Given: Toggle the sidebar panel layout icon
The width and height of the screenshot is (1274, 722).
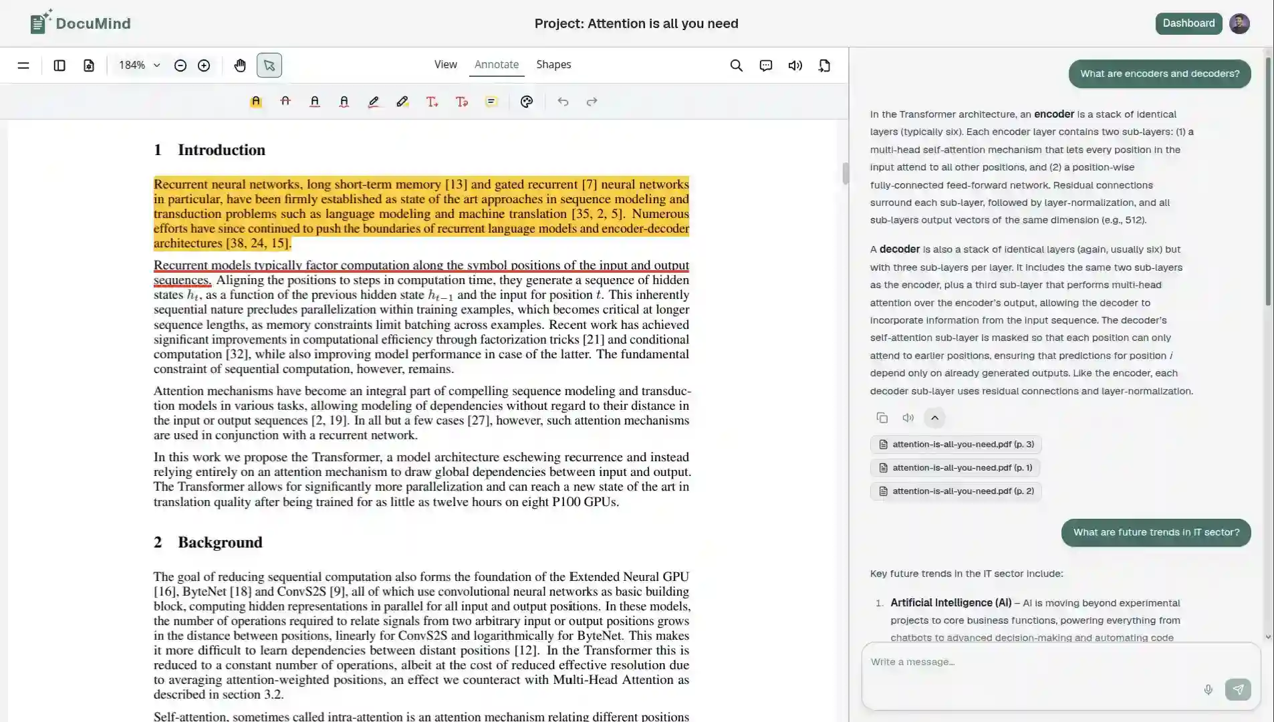Looking at the screenshot, I should coord(59,66).
